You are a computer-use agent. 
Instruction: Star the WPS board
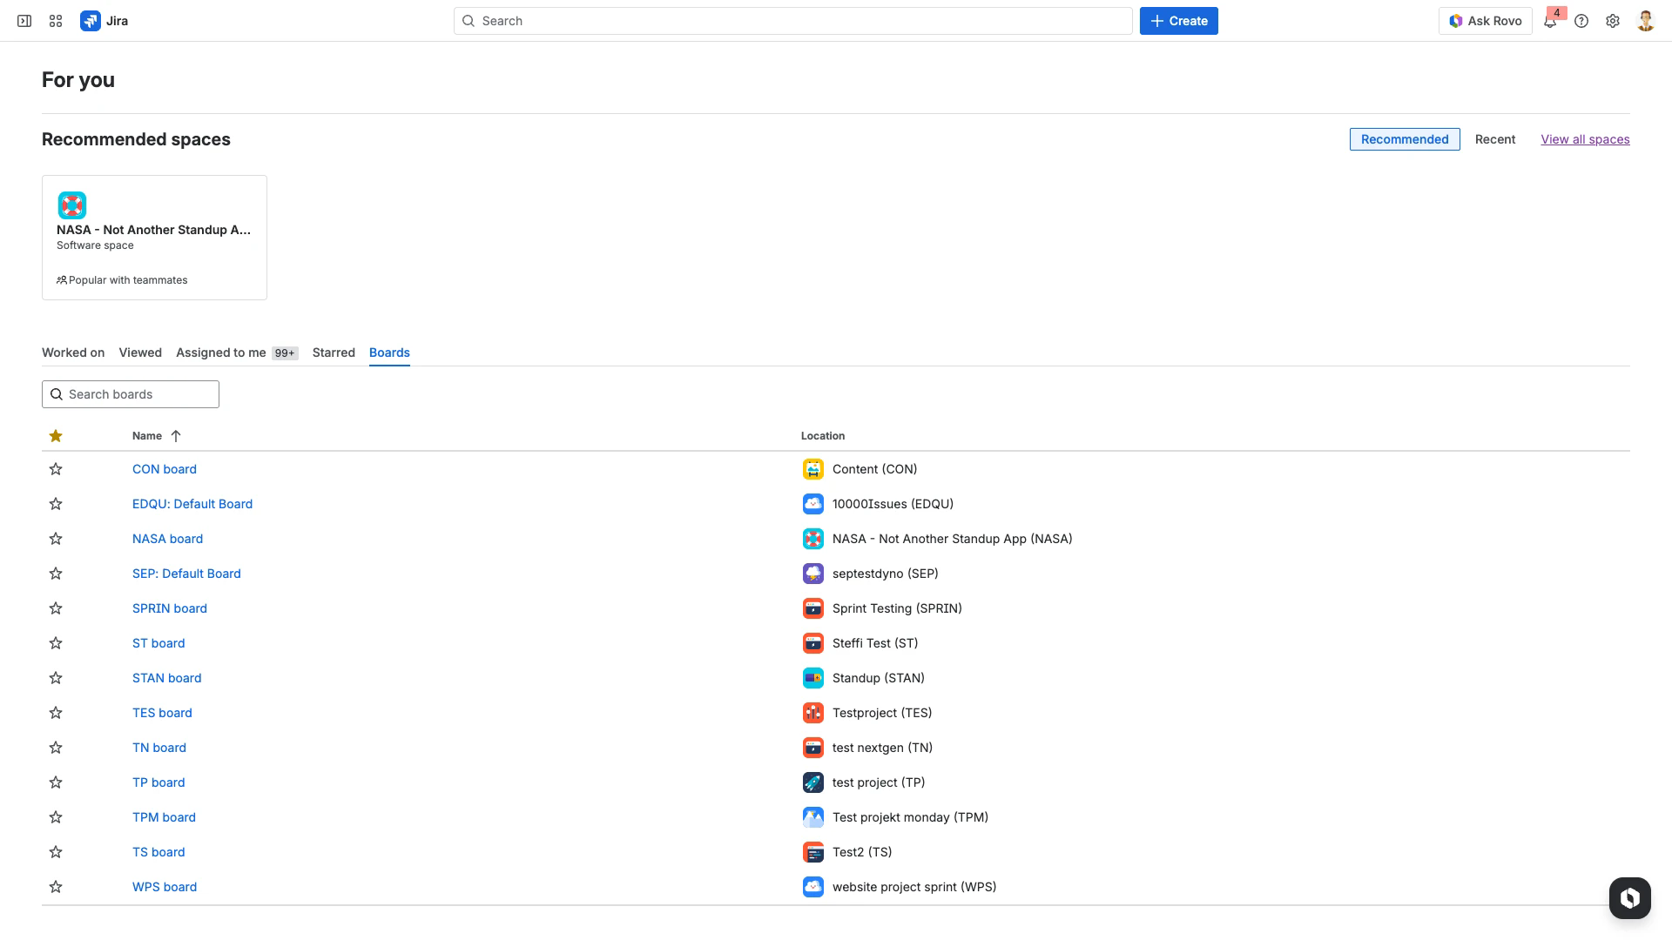point(56,887)
